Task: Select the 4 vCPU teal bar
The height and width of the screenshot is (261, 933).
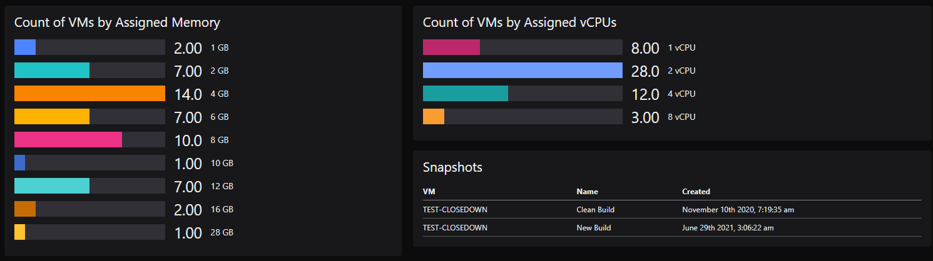Action: pos(466,94)
